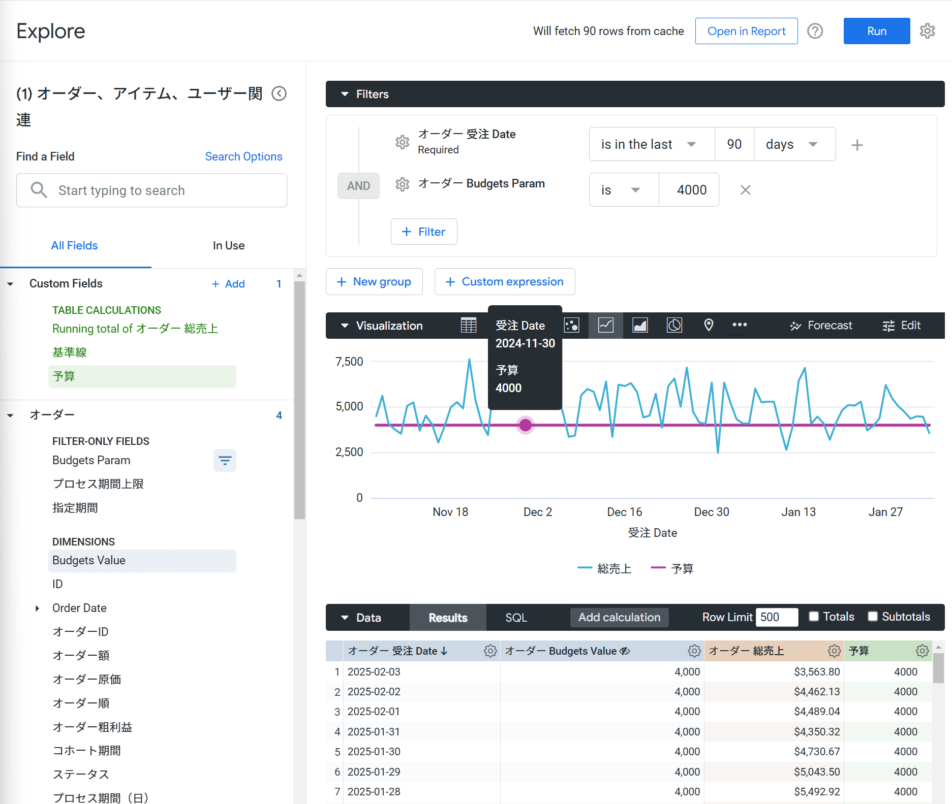This screenshot has width=952, height=804.
Task: Open the 'is' condition dropdown
Action: pos(624,190)
